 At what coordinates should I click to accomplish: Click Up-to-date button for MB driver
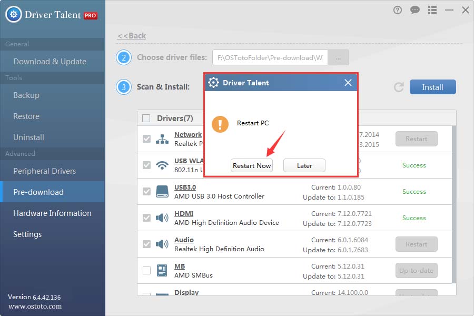click(416, 270)
